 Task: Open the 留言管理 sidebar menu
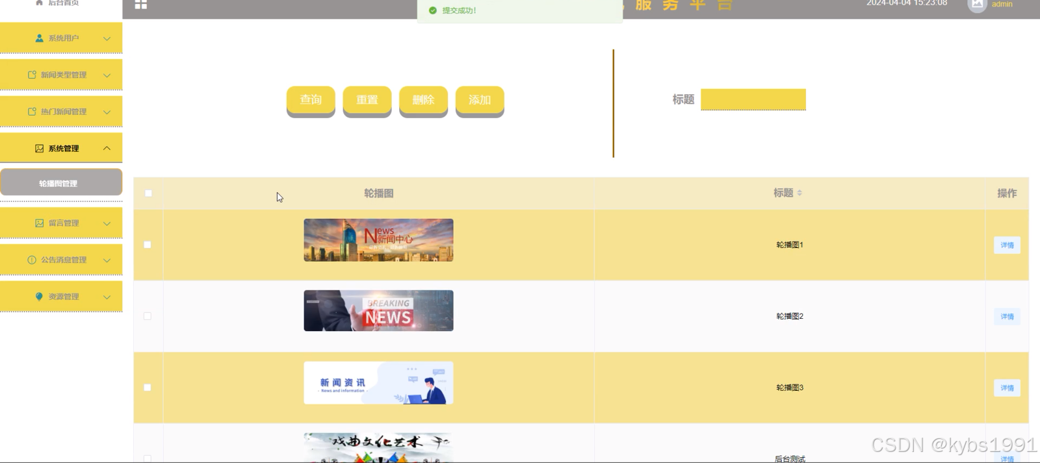pos(61,223)
